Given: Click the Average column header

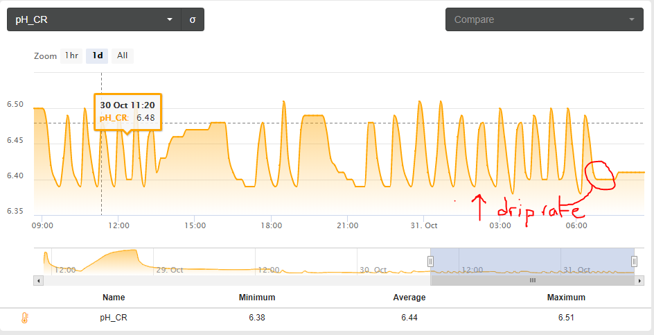Looking at the screenshot, I should [x=409, y=298].
